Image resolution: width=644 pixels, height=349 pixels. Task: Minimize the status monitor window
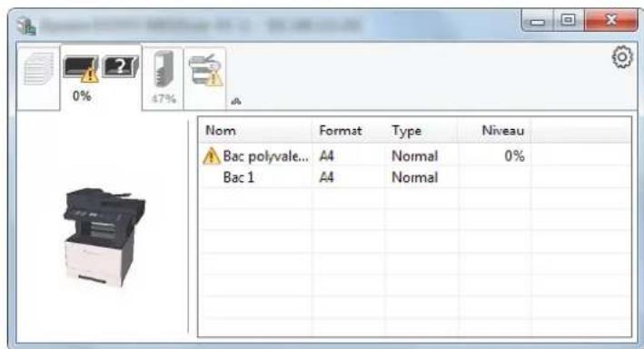pos(538,21)
